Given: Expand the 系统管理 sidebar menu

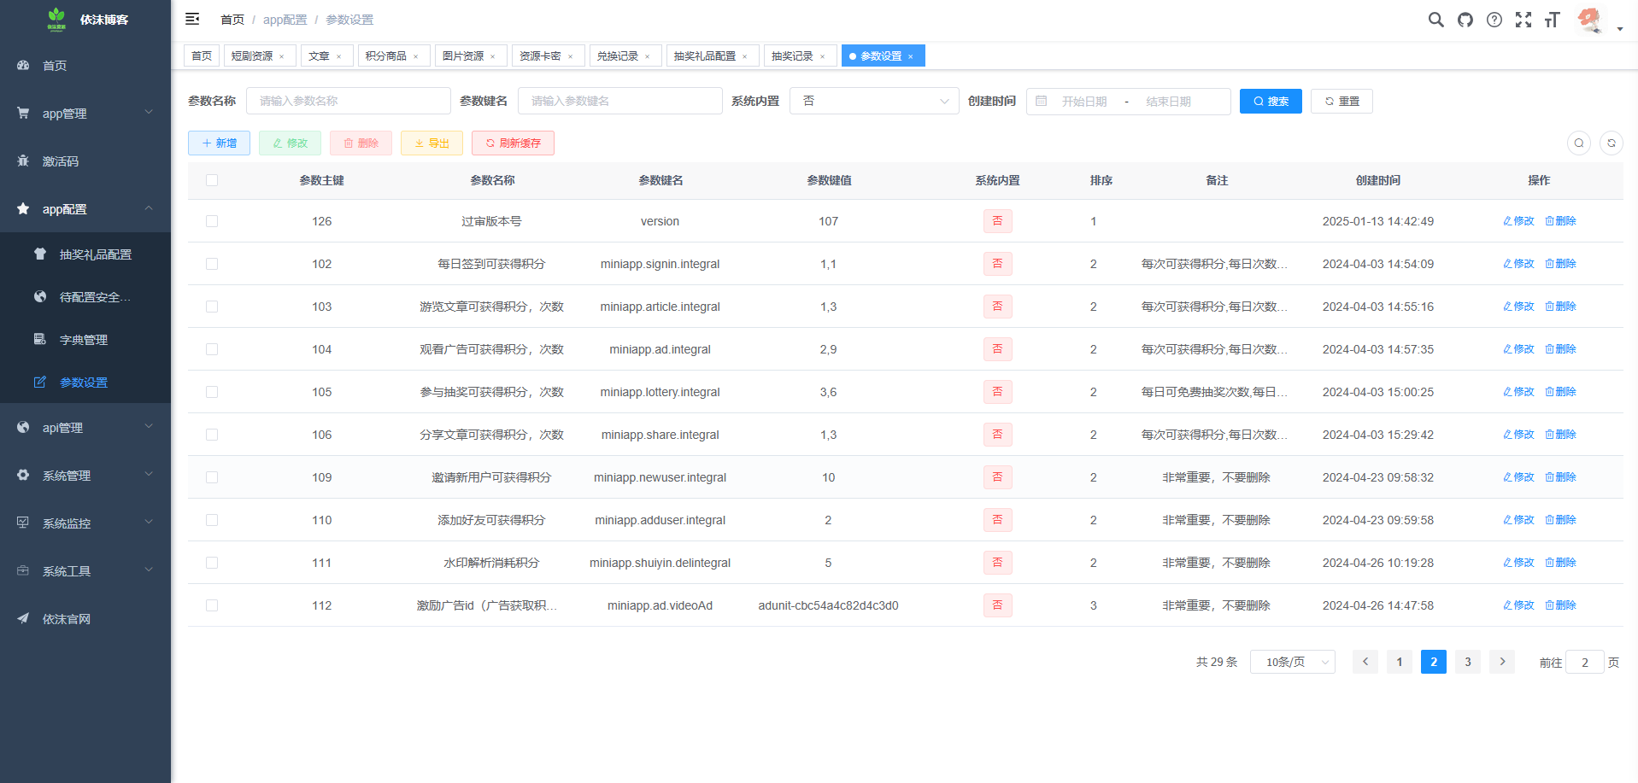Looking at the screenshot, I should 85,476.
